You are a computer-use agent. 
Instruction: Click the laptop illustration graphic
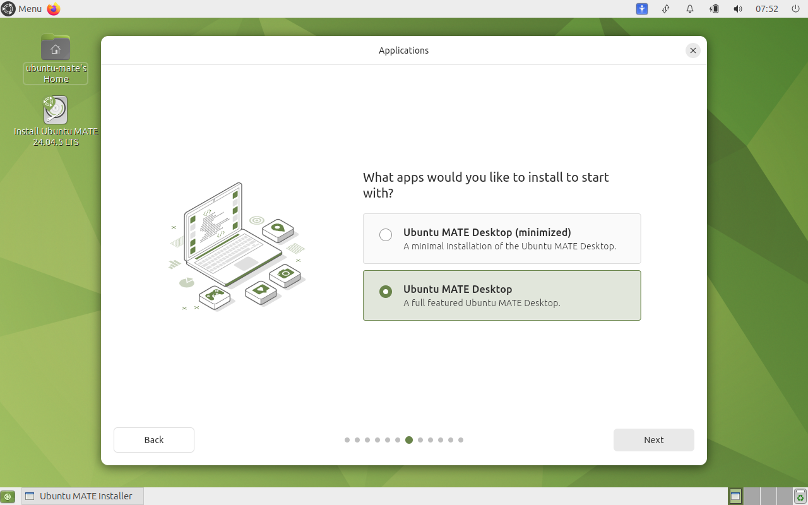point(237,246)
